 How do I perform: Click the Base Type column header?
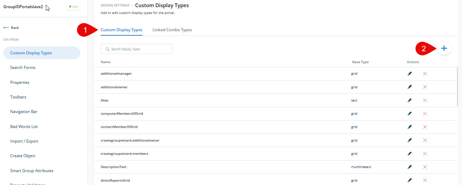point(360,62)
